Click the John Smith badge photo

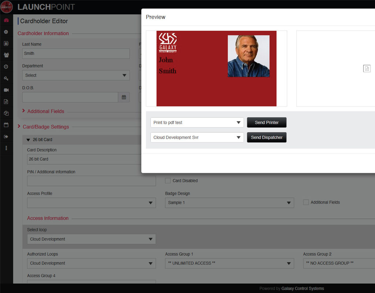tap(248, 56)
